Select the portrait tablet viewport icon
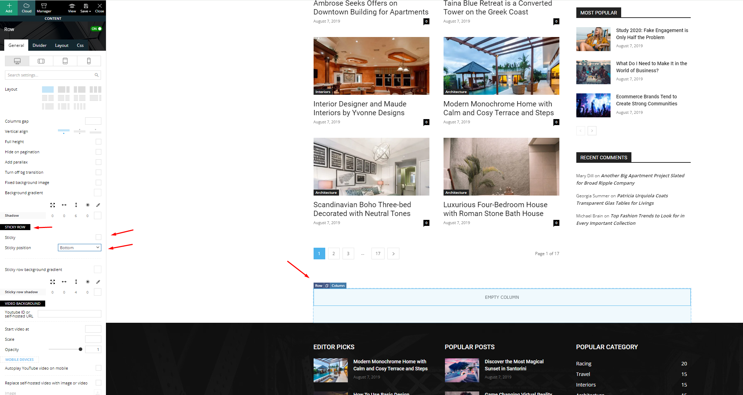This screenshot has width=743, height=395. coord(65,61)
